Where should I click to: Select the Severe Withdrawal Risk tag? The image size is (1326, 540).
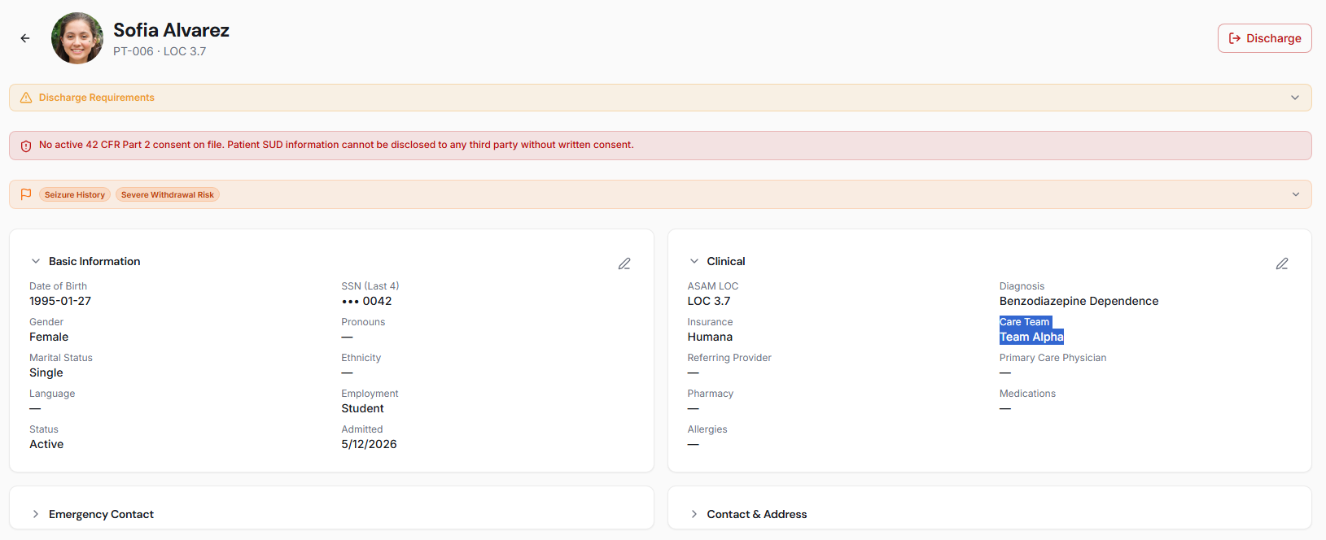pos(168,194)
